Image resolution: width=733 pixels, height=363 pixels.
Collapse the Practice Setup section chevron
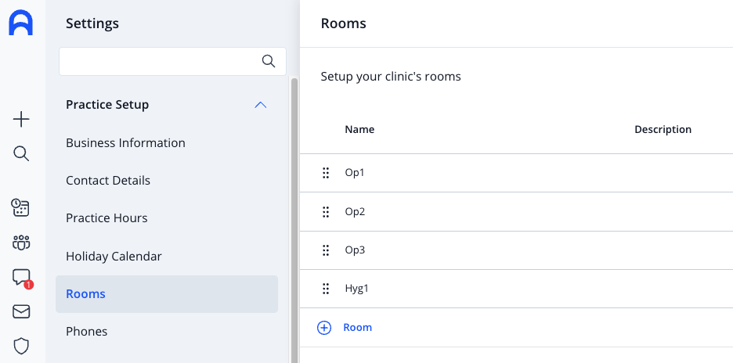click(x=260, y=105)
